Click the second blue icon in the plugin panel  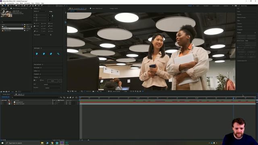pyautogui.click(x=44, y=54)
